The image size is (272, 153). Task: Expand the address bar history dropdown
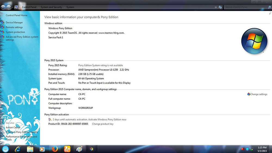point(216,7)
